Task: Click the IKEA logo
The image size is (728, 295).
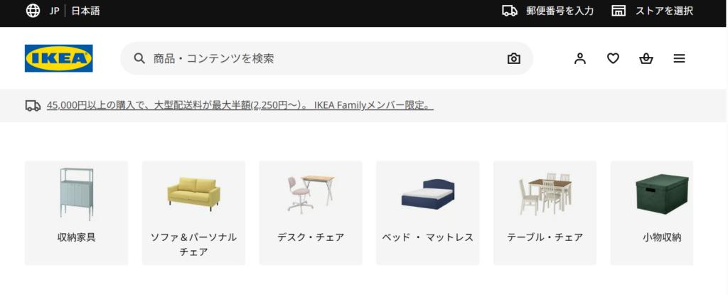Action: 58,58
